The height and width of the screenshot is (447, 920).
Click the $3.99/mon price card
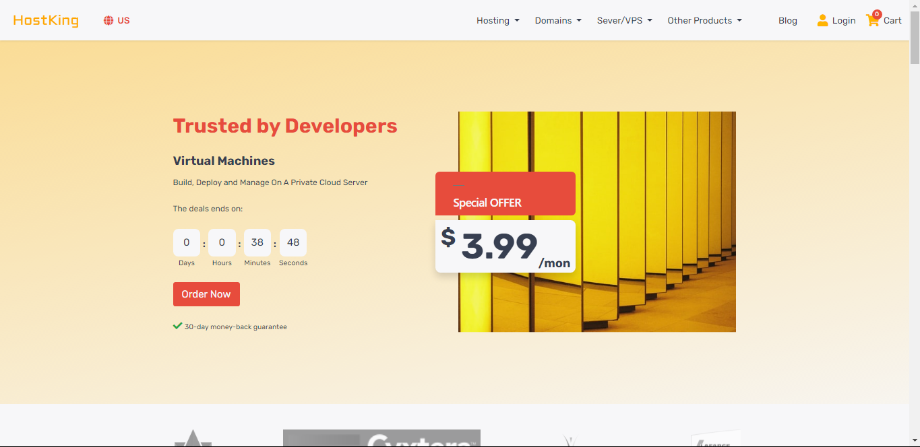pyautogui.click(x=505, y=246)
